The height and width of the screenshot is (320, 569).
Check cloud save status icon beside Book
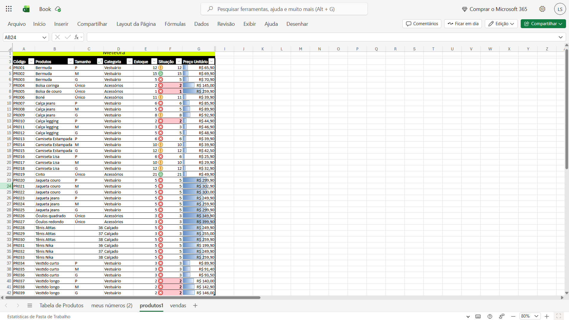point(58,9)
